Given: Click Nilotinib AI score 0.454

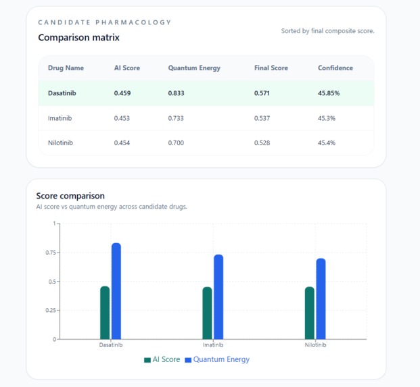Looking at the screenshot, I should (122, 143).
